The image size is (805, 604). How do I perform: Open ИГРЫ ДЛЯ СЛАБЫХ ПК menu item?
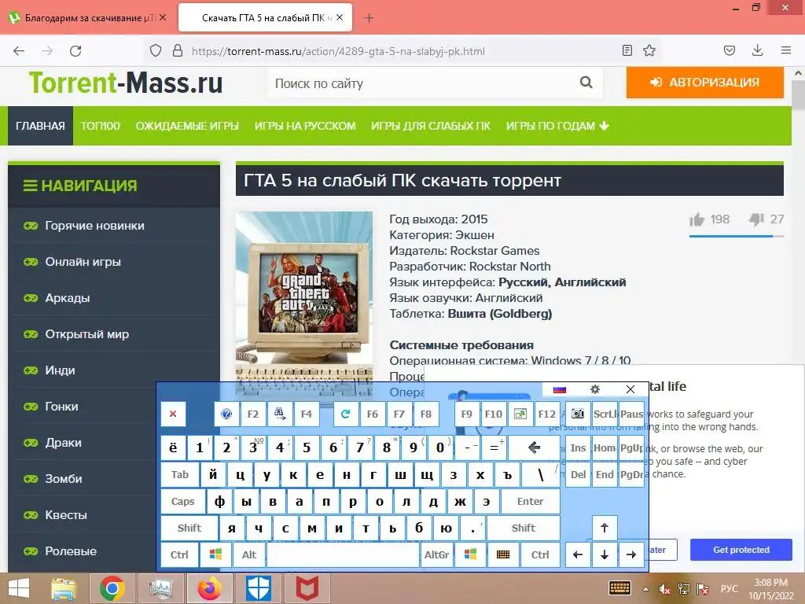[431, 126]
